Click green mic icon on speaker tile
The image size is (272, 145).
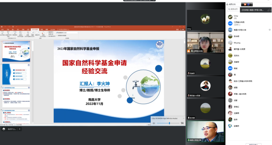pyautogui.click(x=188, y=140)
